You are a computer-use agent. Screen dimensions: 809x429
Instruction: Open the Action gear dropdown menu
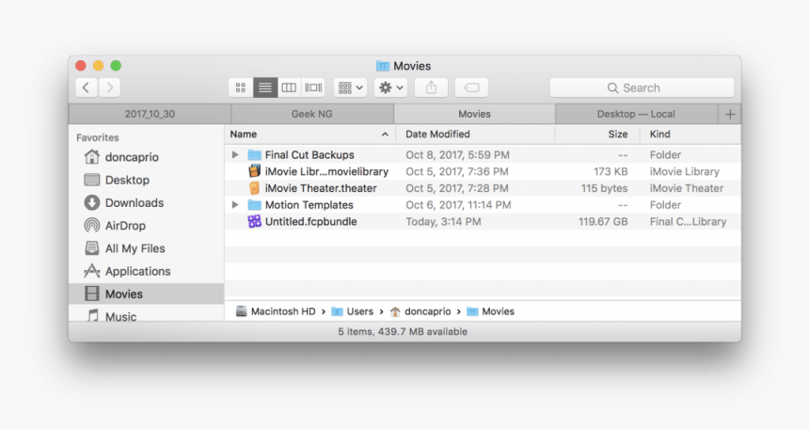click(390, 87)
